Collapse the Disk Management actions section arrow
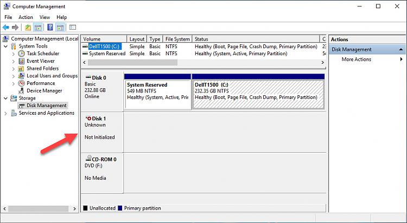This screenshot has width=407, height=223. [x=401, y=49]
